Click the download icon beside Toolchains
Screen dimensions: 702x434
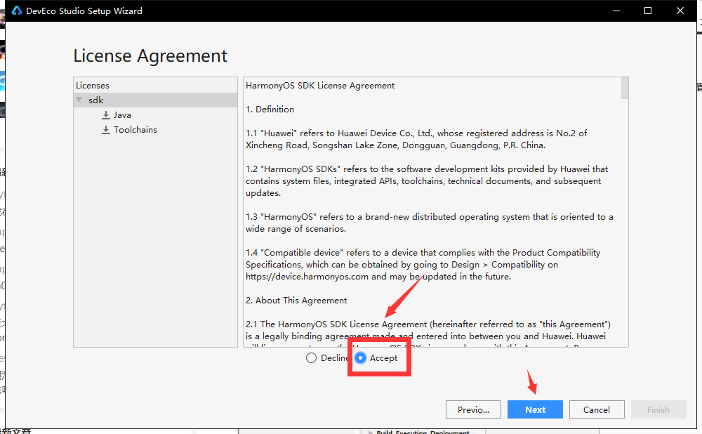pos(106,130)
